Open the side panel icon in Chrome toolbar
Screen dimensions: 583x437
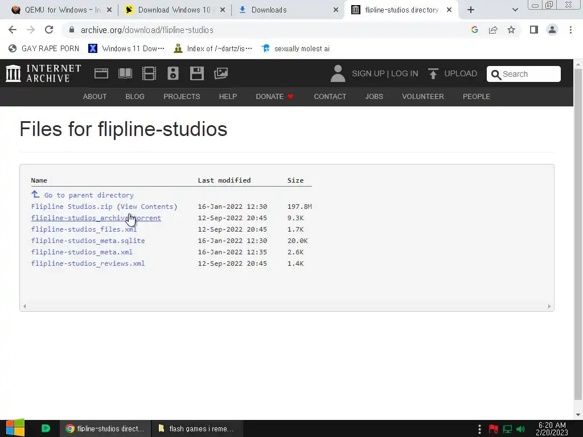(534, 30)
